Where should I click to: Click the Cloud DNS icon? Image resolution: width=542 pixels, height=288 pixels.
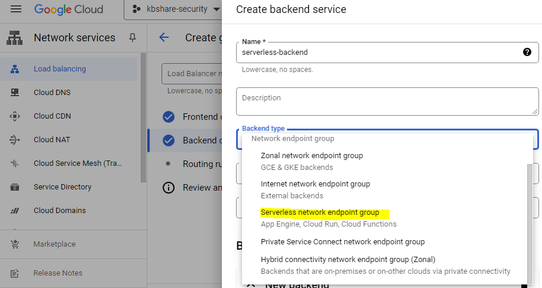(x=15, y=93)
